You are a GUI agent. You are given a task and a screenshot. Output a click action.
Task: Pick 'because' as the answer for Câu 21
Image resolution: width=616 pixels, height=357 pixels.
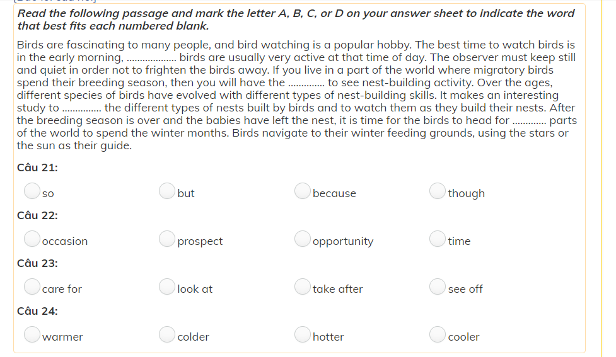point(303,191)
